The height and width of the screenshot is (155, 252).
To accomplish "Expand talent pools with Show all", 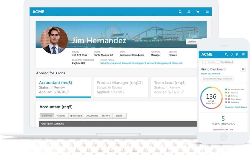I will (177, 63).
